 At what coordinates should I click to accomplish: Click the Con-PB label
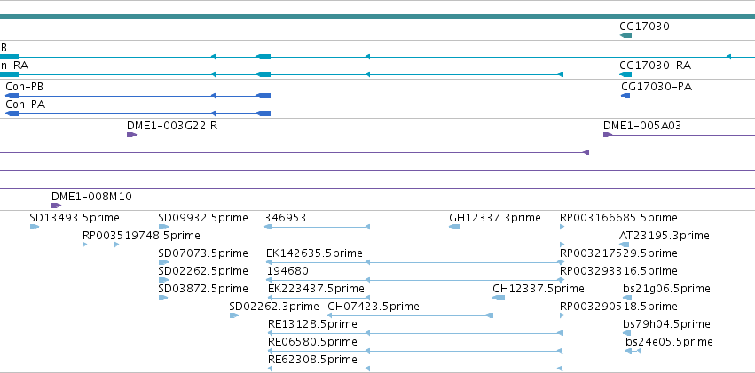click(x=24, y=87)
